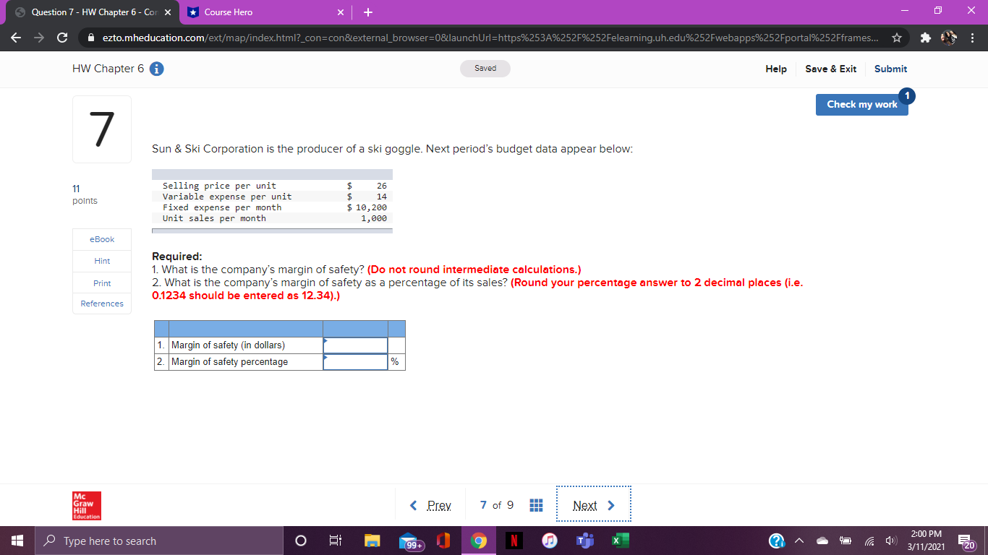Go to previous question with Prev

tap(431, 505)
